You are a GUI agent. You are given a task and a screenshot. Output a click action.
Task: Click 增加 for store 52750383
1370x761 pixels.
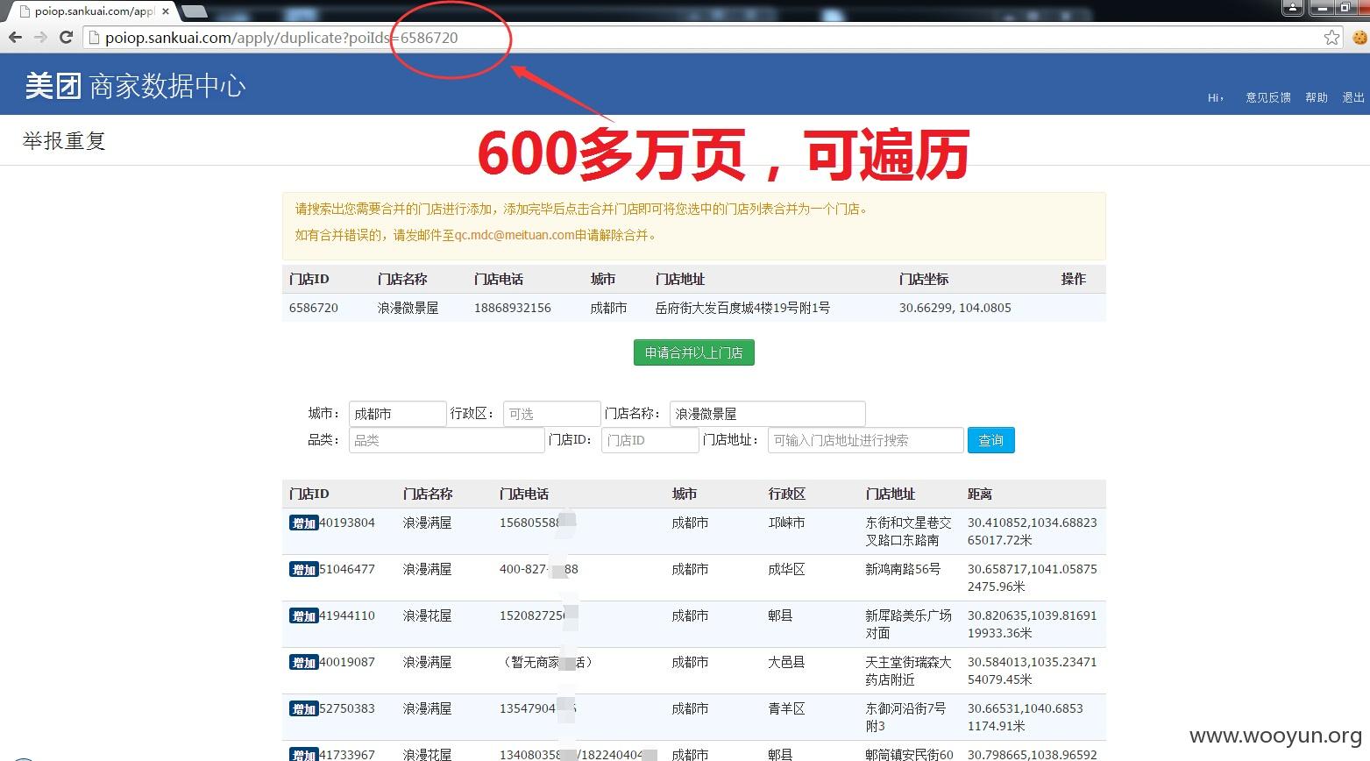pyautogui.click(x=303, y=709)
